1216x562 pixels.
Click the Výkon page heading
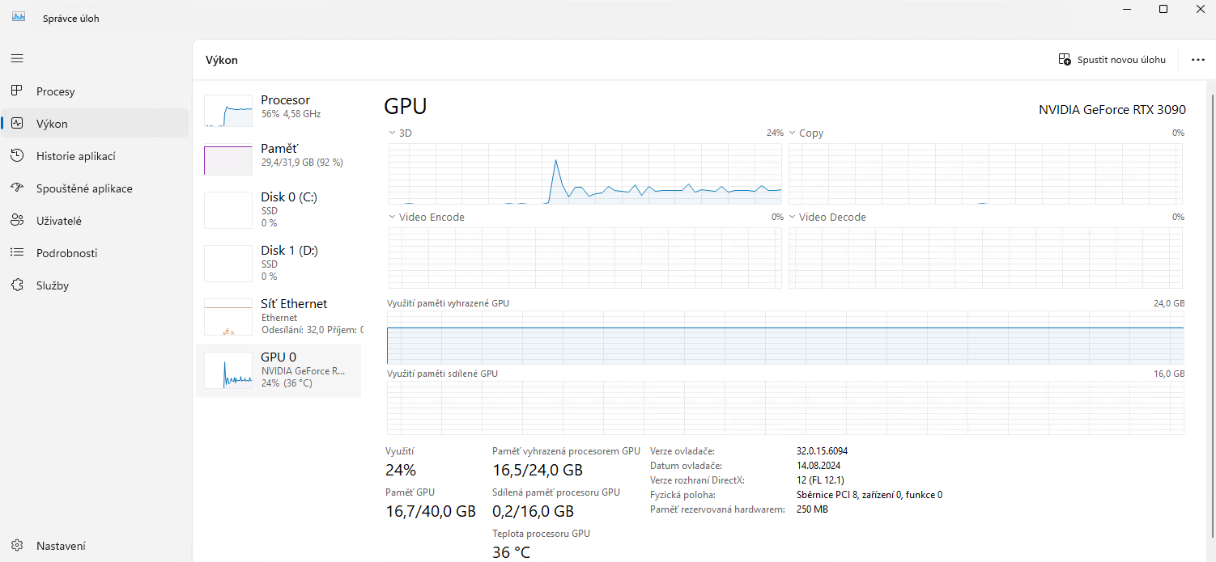click(222, 60)
